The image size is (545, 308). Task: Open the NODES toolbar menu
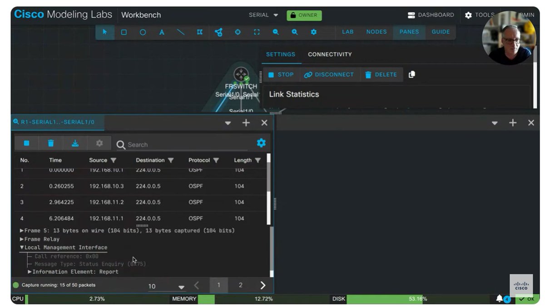click(x=377, y=32)
